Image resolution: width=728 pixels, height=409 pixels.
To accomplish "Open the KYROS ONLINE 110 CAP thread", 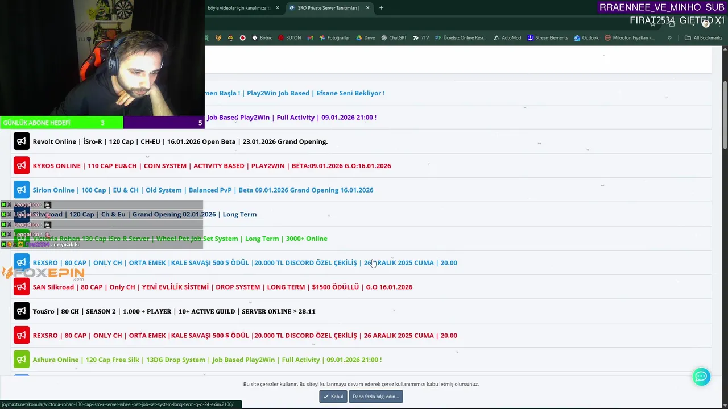I will click(x=212, y=166).
